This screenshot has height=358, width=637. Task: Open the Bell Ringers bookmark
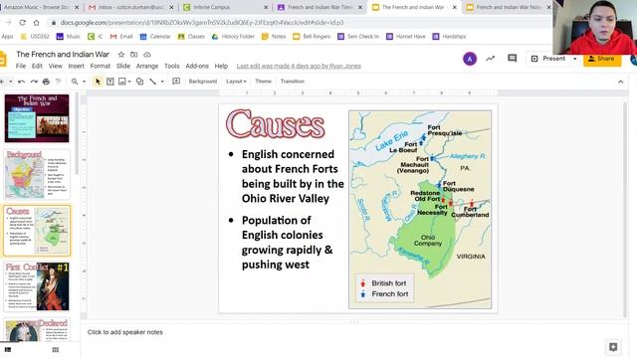(x=312, y=37)
